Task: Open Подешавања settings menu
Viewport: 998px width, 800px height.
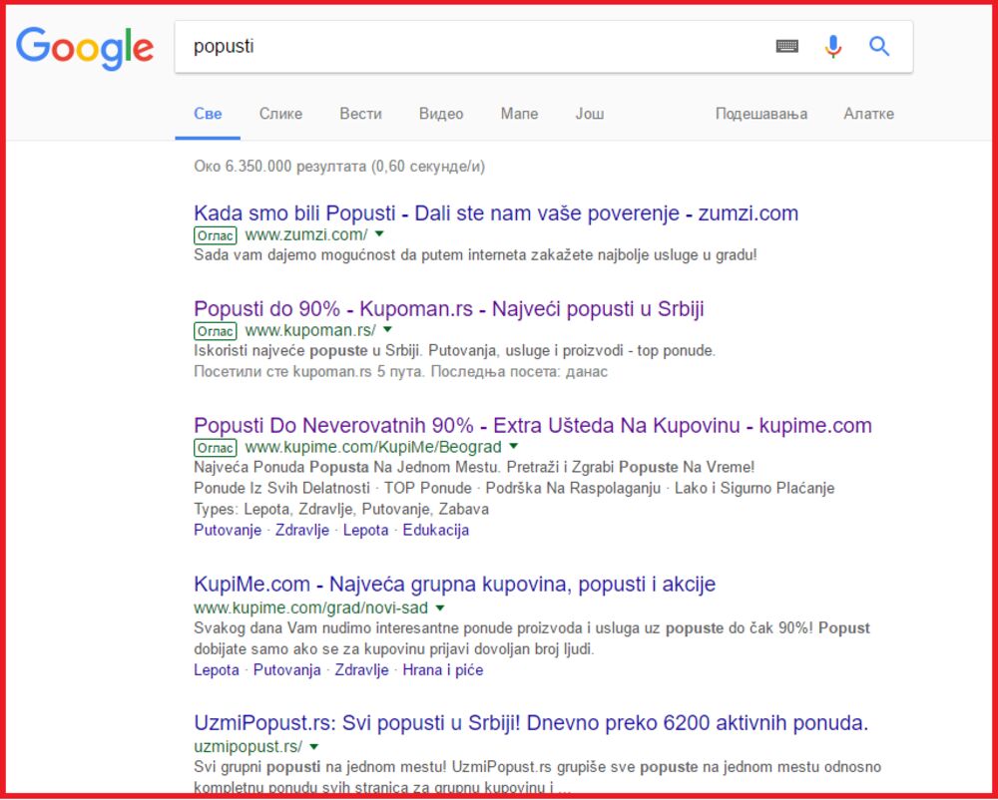Action: pyautogui.click(x=761, y=114)
